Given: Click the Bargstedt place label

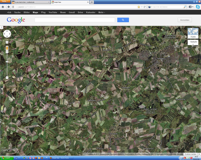Looking at the screenshot, I should pos(106,50).
